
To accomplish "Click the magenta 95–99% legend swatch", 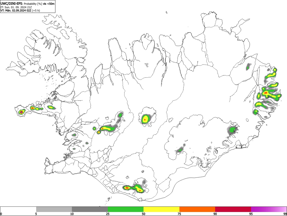I will [269, 209].
